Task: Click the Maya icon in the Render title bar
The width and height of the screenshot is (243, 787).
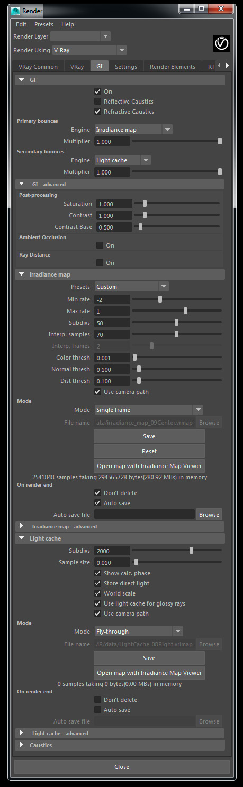Action: point(16,10)
